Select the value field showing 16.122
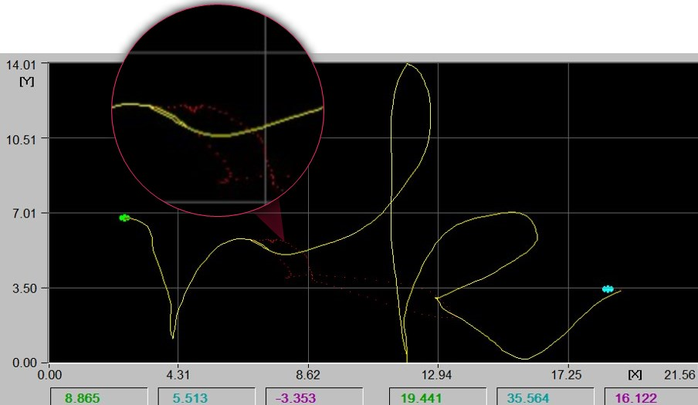 (x=651, y=397)
